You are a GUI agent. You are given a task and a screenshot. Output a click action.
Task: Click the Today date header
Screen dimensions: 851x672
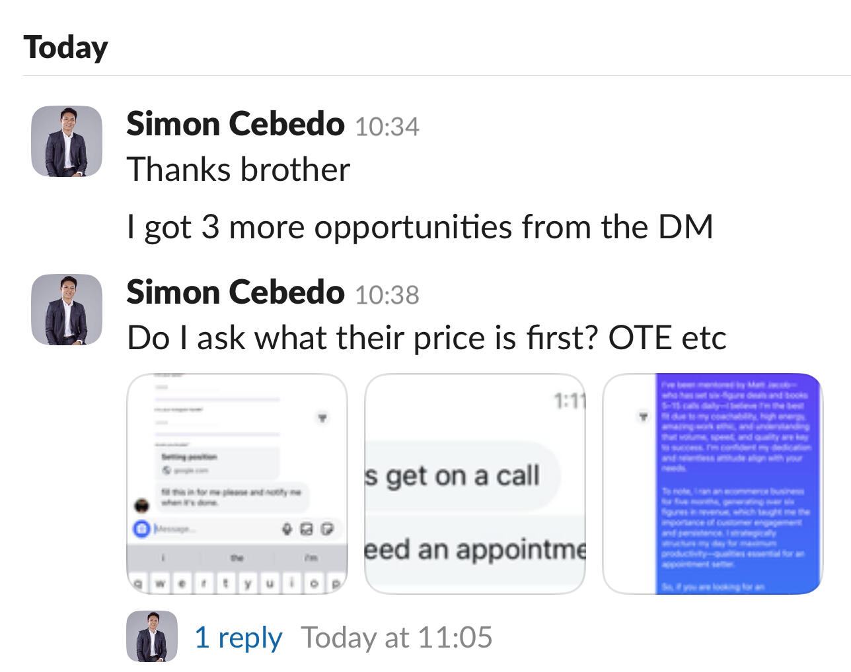point(65,48)
